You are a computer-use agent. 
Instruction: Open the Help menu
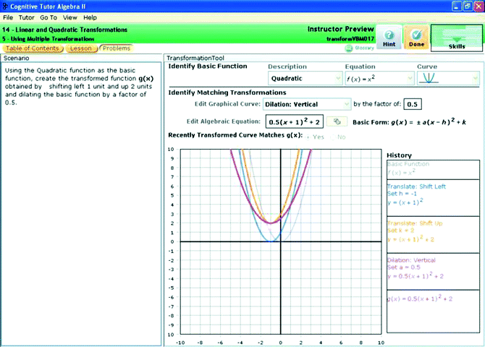click(90, 17)
